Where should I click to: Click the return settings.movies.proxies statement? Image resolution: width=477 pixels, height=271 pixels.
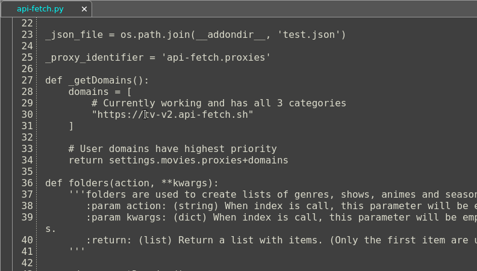pyautogui.click(x=178, y=160)
